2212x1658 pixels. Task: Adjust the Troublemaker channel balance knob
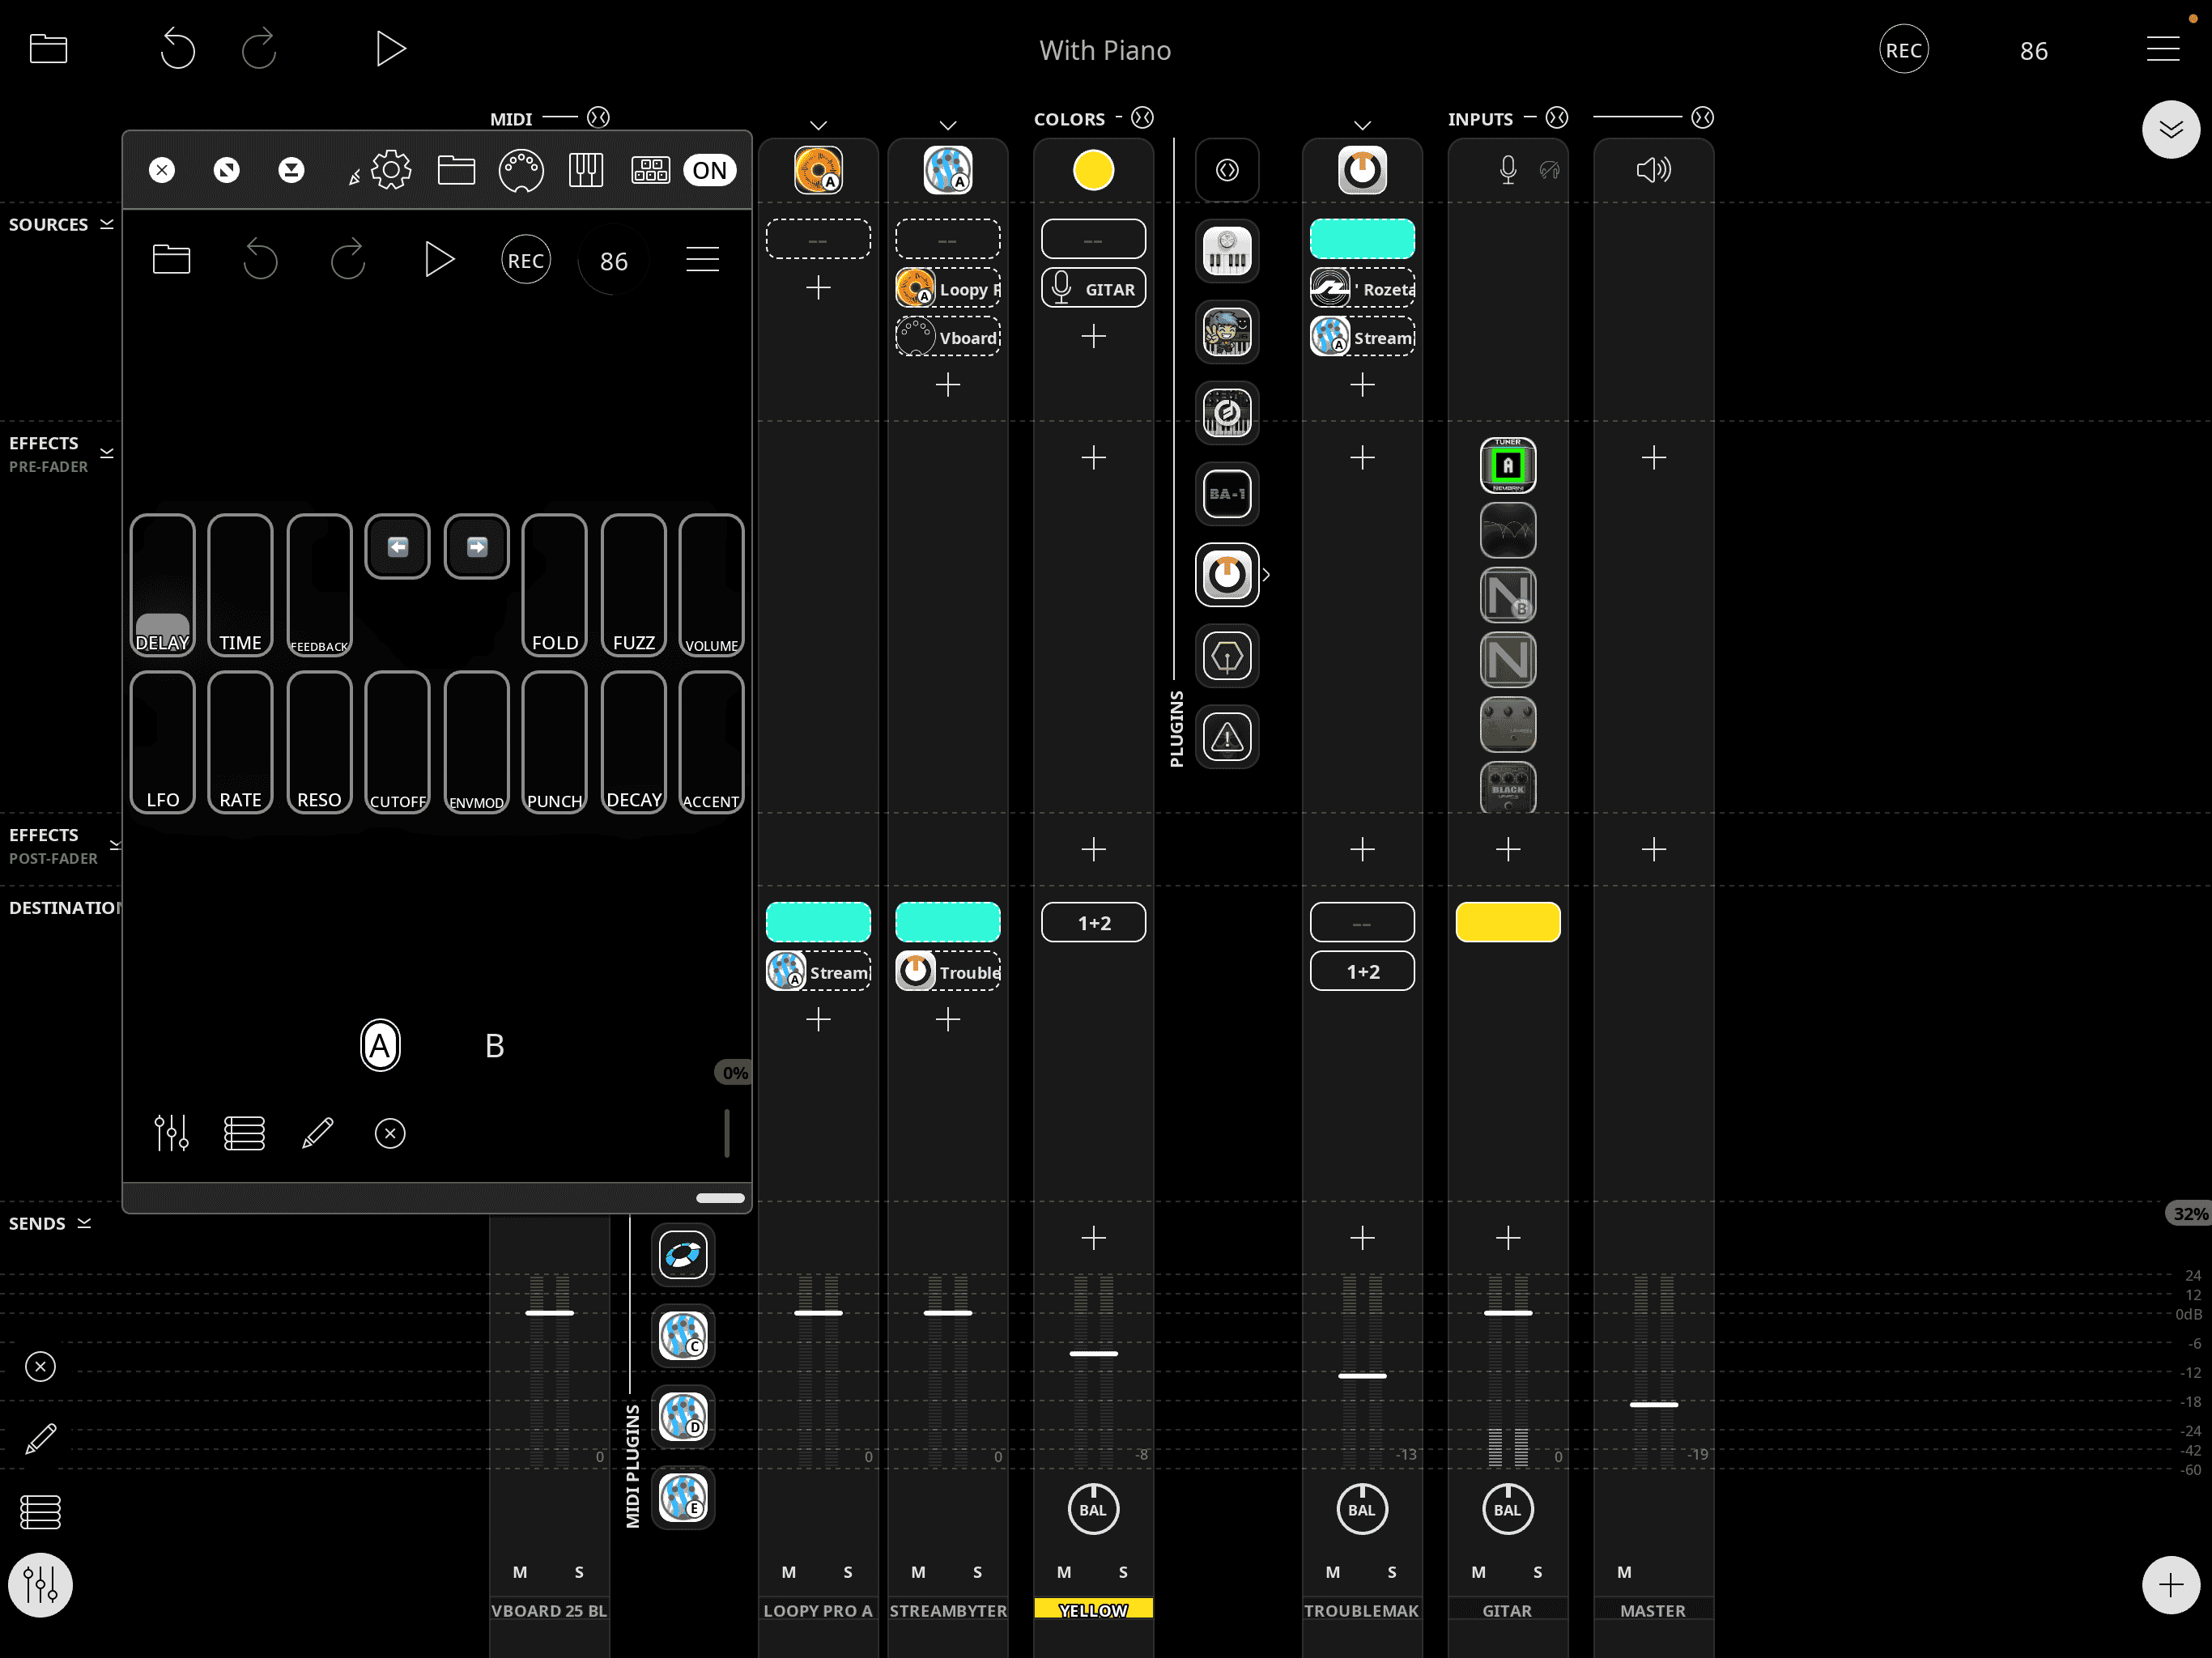point(1362,1509)
